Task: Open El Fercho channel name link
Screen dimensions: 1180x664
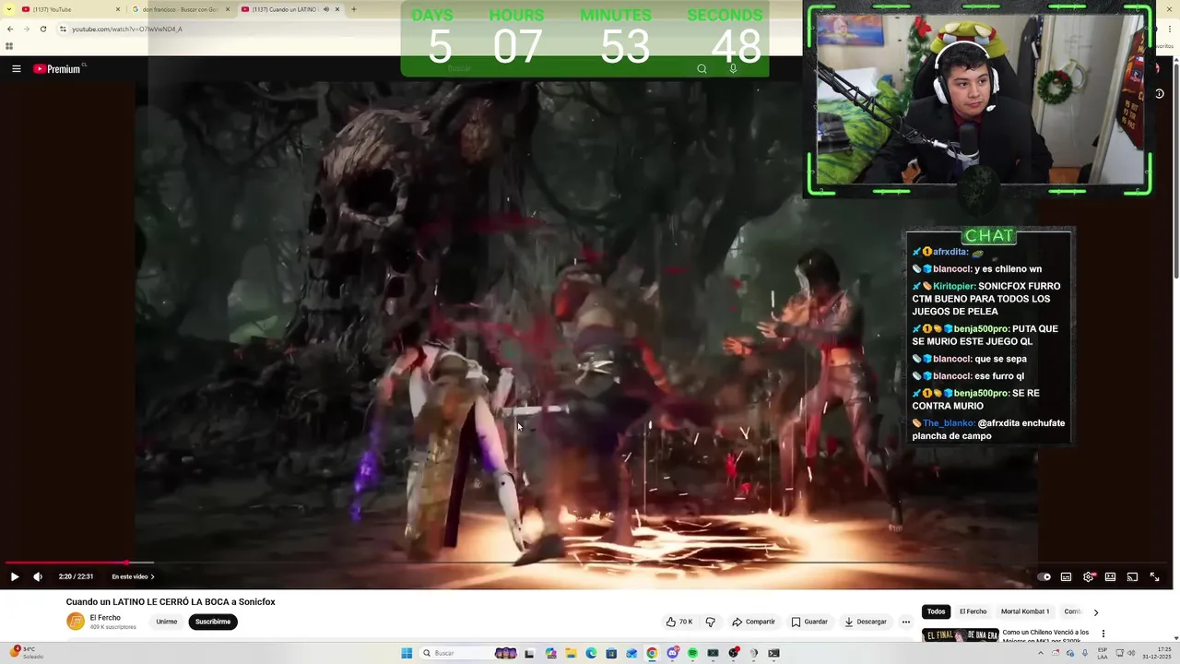Action: pos(105,618)
